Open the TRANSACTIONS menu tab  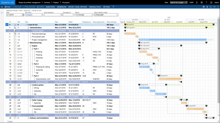click(94, 7)
